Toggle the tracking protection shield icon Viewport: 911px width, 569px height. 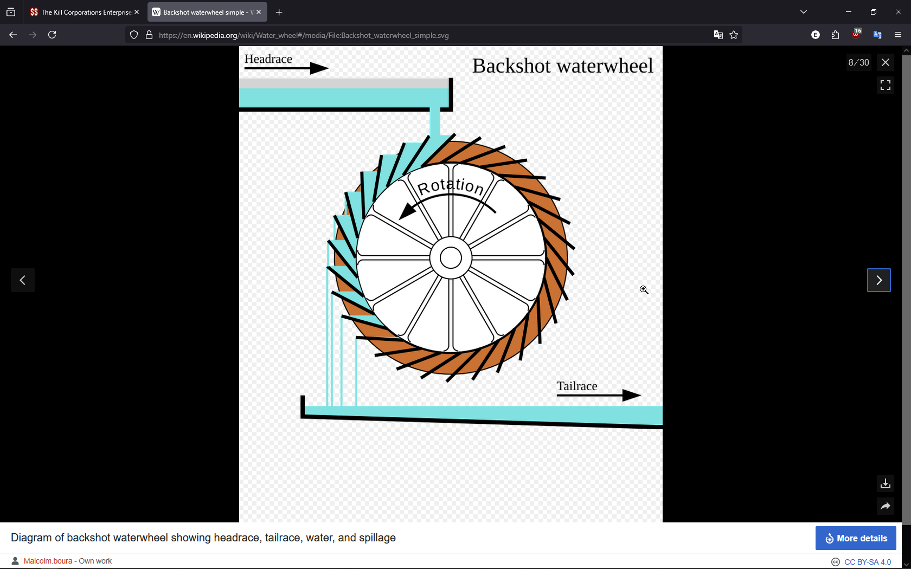pos(134,35)
